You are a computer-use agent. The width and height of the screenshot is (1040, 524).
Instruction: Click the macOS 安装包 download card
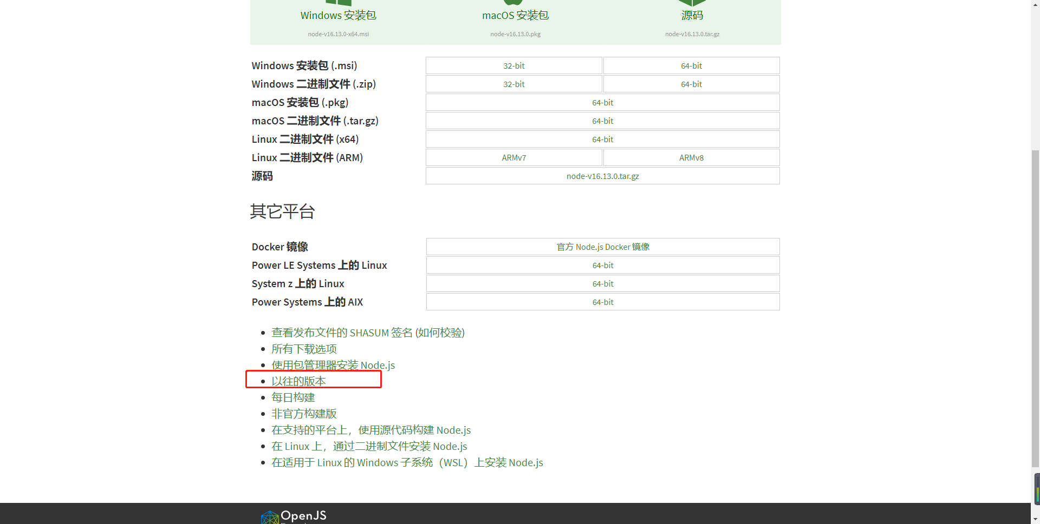tap(515, 22)
